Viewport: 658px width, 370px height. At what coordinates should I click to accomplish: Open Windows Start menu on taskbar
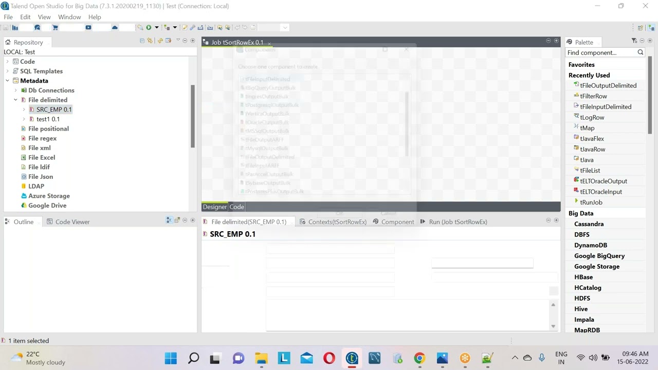171,358
